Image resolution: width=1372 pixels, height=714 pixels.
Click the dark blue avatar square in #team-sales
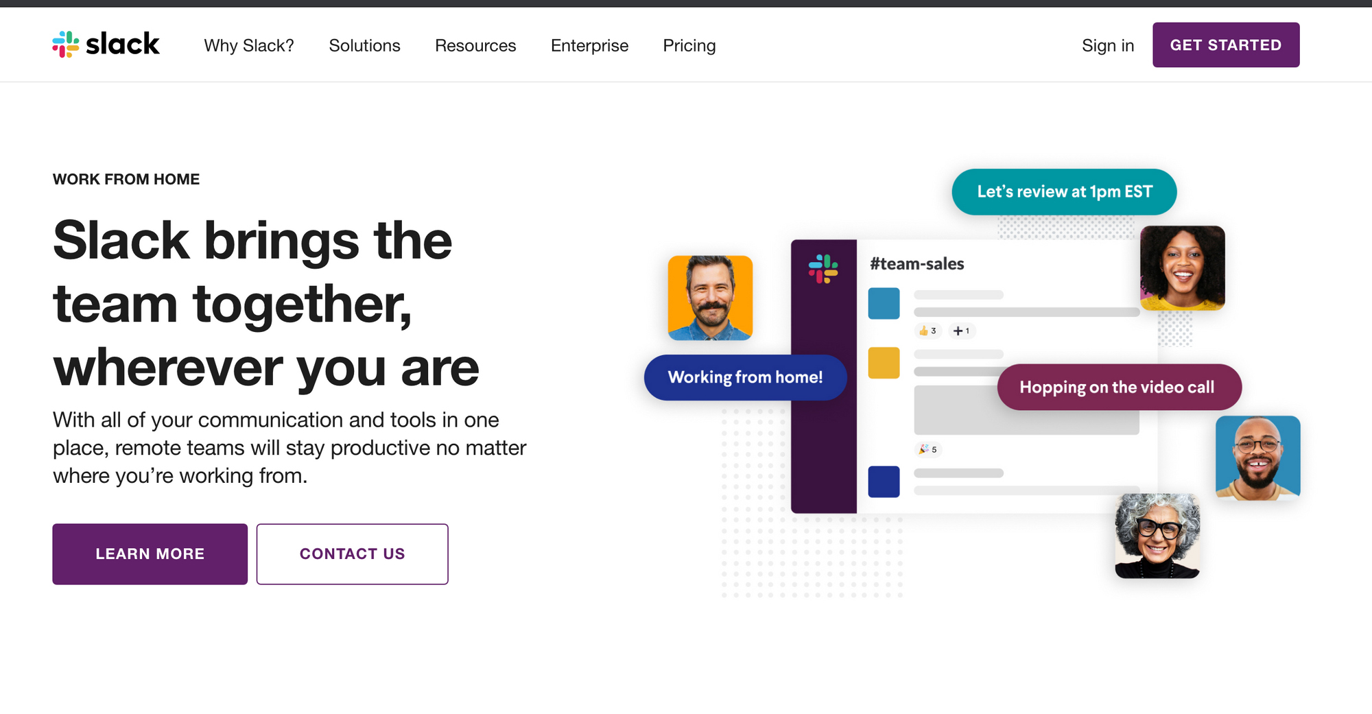884,481
